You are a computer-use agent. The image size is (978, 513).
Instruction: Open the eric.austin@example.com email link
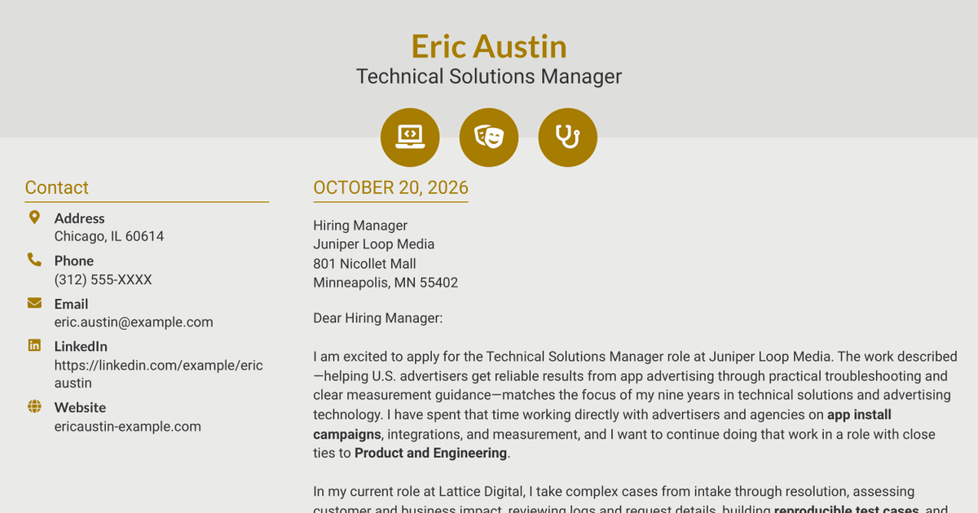click(134, 322)
